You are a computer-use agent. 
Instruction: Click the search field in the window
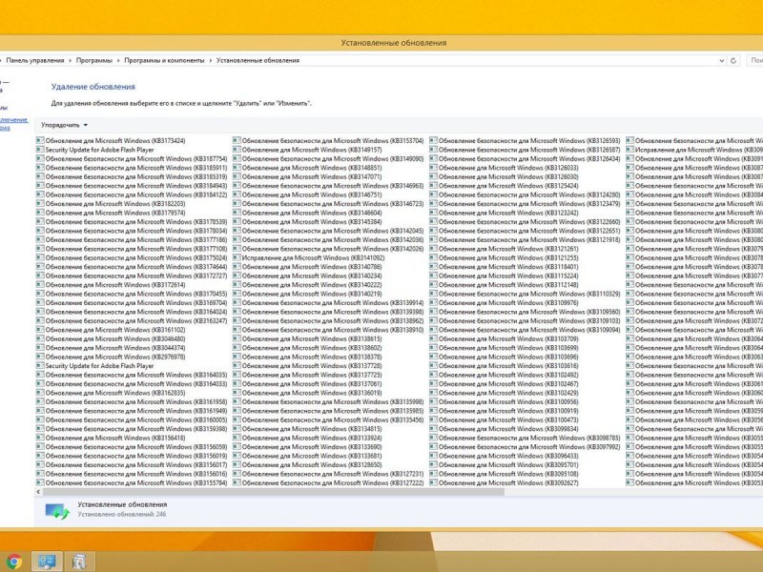coord(755,60)
